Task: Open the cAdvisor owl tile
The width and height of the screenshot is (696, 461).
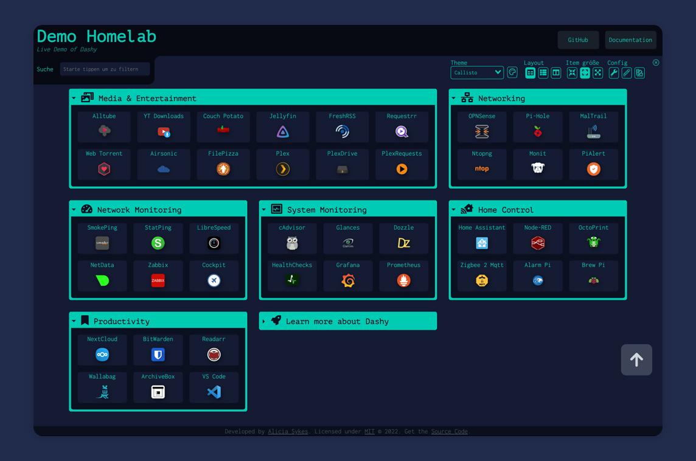Action: point(292,238)
